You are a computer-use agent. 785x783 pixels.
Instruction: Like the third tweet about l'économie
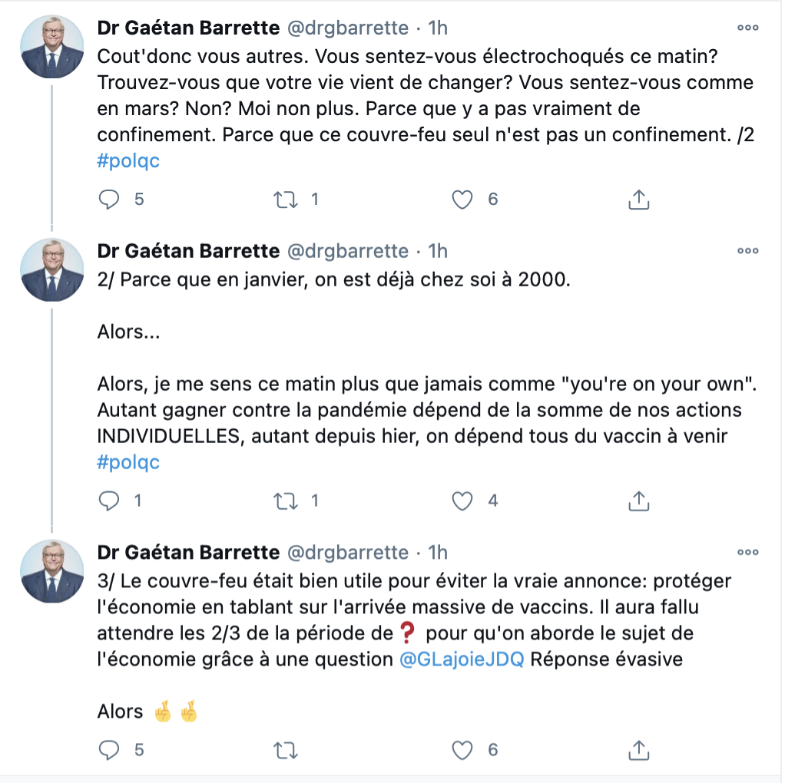coord(462,750)
